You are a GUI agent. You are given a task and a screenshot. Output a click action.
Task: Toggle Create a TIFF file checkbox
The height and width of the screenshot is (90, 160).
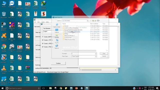[x=43, y=40]
